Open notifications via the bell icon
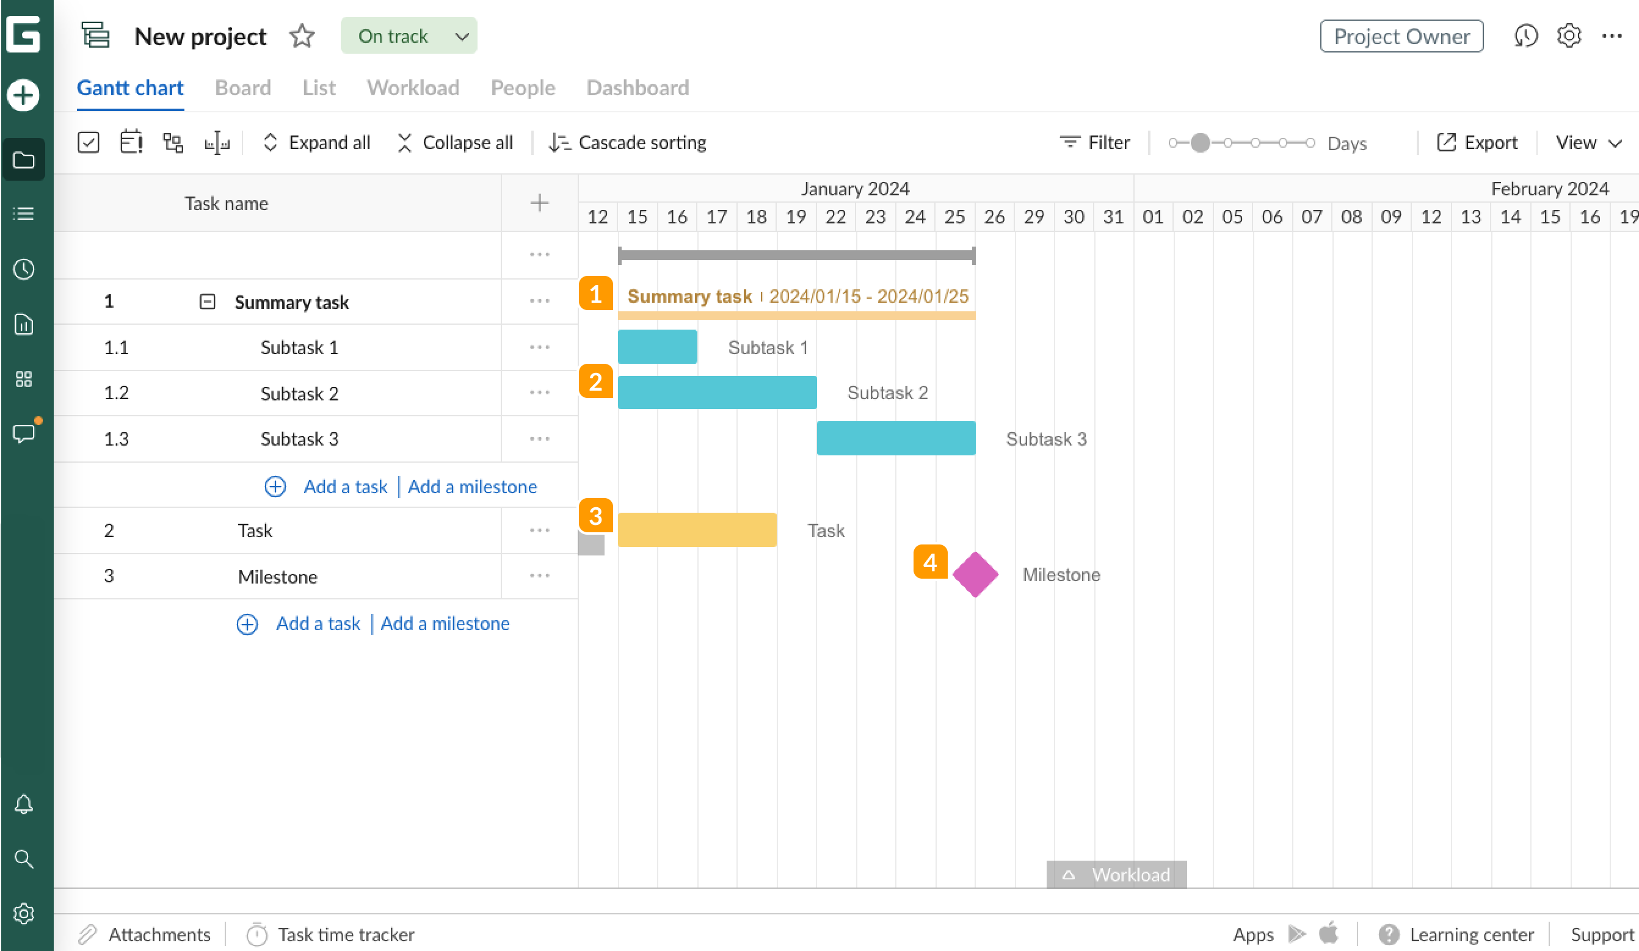The width and height of the screenshot is (1639, 951). (x=24, y=805)
